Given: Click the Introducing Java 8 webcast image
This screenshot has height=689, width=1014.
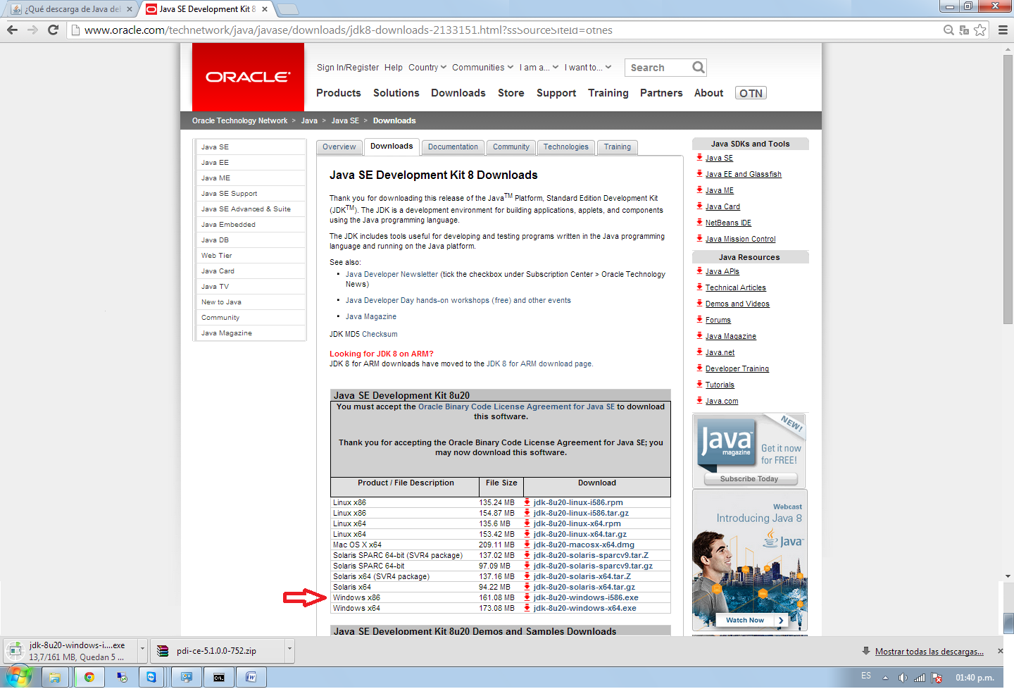Looking at the screenshot, I should click(x=750, y=560).
